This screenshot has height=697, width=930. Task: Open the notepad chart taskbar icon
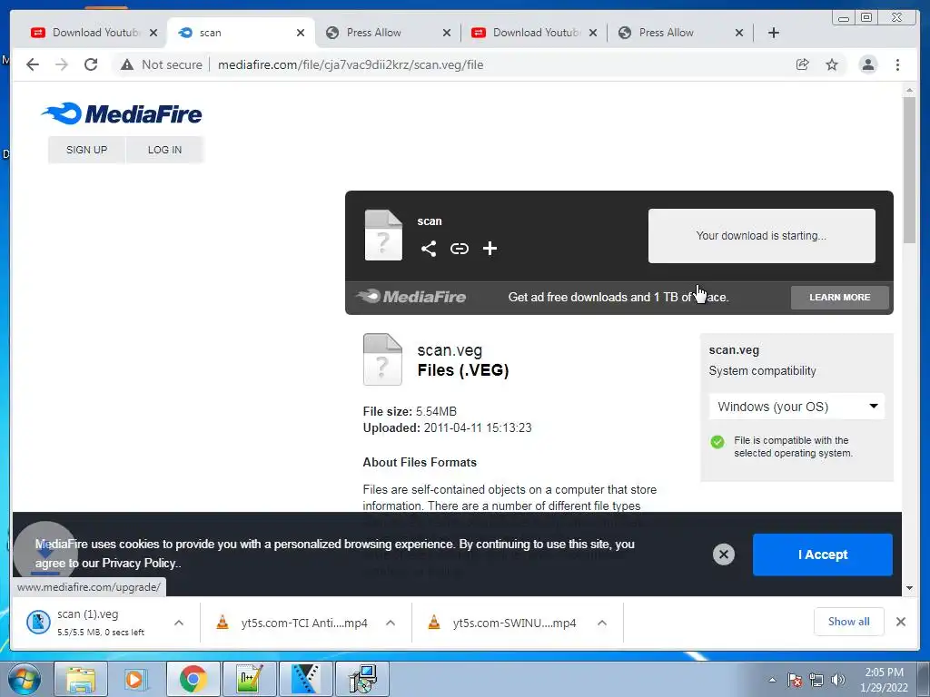249,679
